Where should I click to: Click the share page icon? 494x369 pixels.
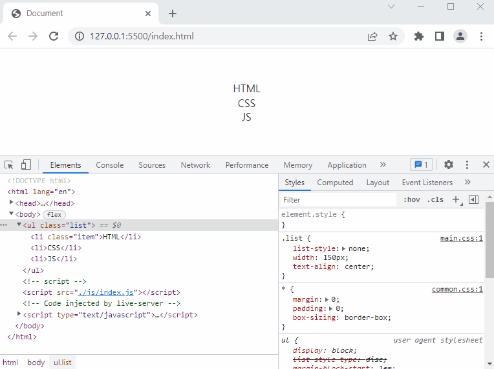pyautogui.click(x=372, y=37)
